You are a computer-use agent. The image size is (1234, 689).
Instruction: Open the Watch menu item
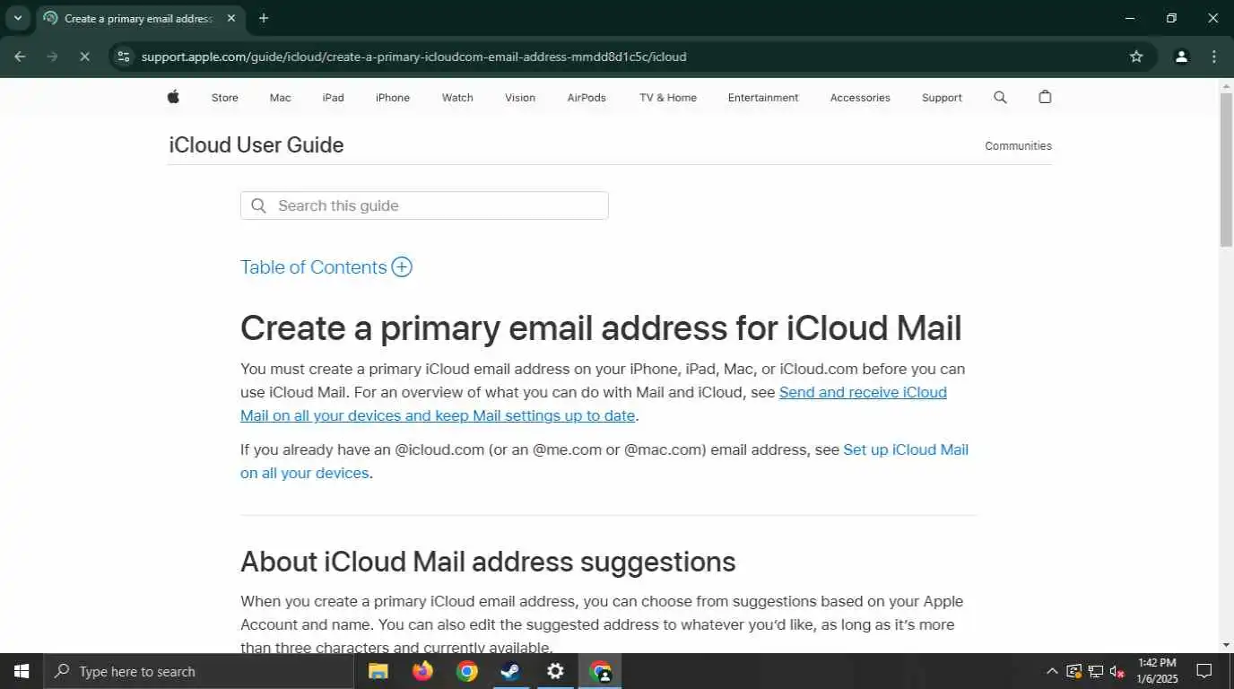pyautogui.click(x=457, y=98)
